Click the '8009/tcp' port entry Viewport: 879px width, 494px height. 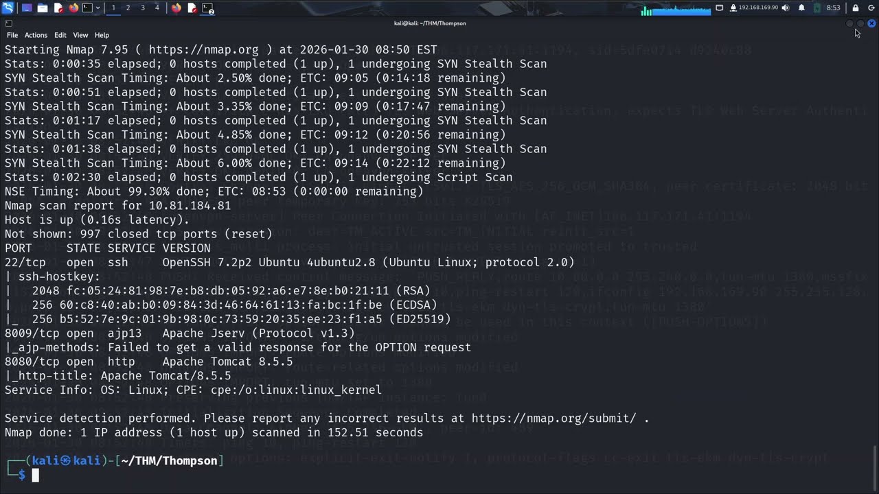pyautogui.click(x=32, y=333)
